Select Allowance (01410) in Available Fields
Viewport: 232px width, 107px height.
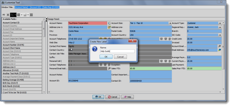pos(22,70)
